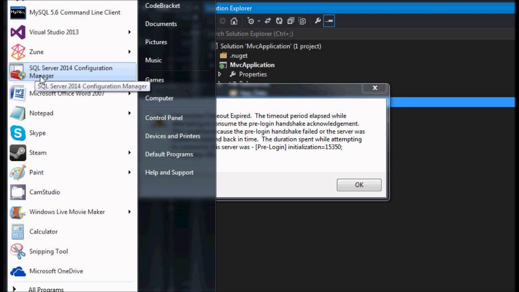The width and height of the screenshot is (519, 292).
Task: Open Default Programs
Action: (169, 154)
